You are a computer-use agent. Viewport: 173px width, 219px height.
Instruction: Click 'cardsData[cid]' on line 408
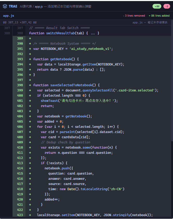tap(75, 137)
